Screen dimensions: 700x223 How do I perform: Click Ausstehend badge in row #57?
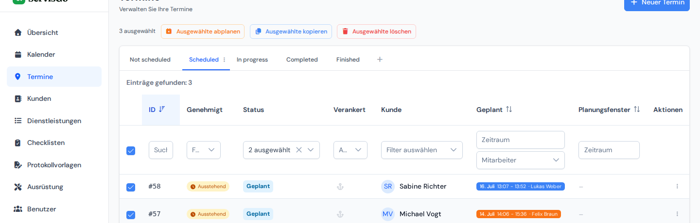(x=208, y=214)
